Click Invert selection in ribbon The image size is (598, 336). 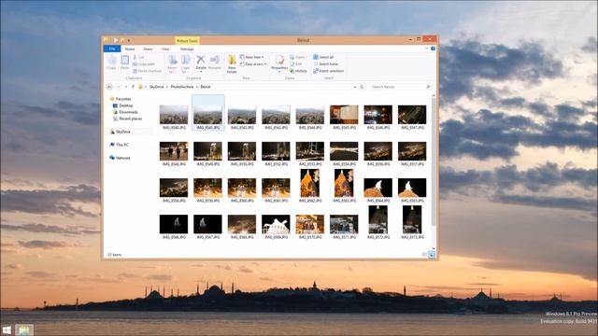point(328,71)
